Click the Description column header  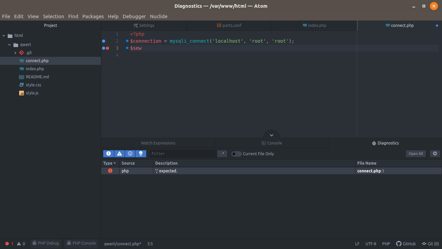(254, 163)
